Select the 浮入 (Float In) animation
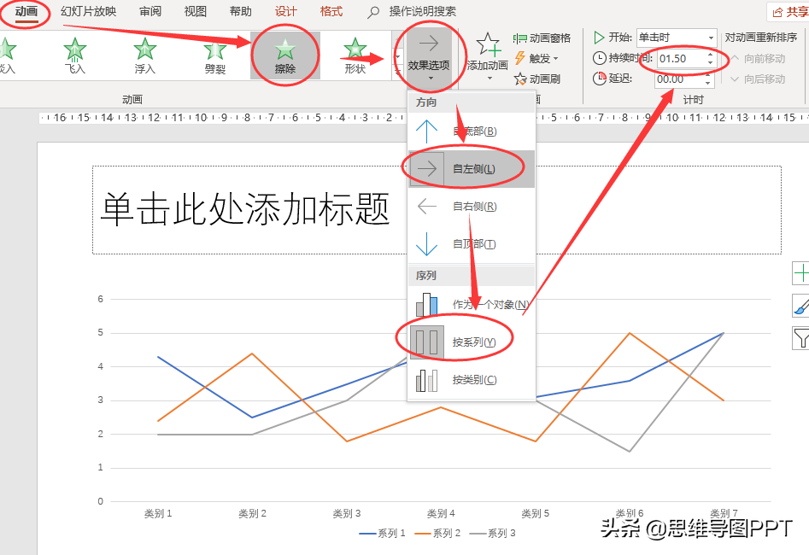Viewport: 809px width, 555px height. (145, 55)
